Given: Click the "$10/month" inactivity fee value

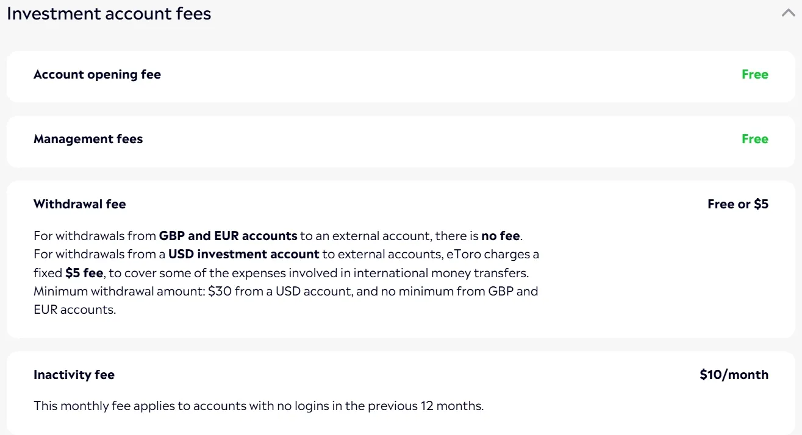Looking at the screenshot, I should [x=734, y=375].
